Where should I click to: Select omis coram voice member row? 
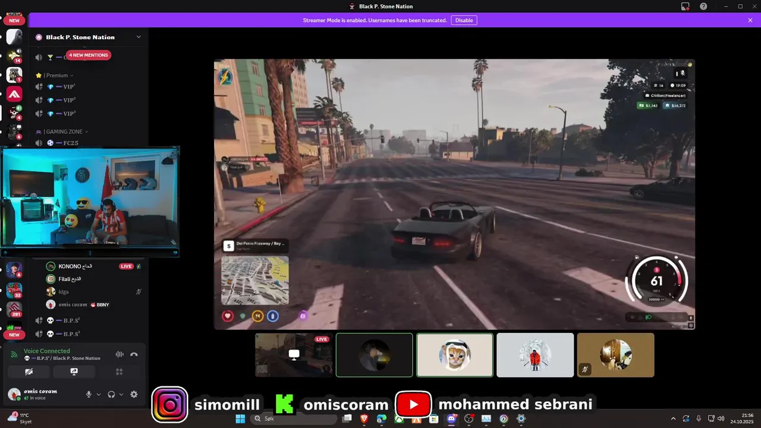pyautogui.click(x=94, y=304)
